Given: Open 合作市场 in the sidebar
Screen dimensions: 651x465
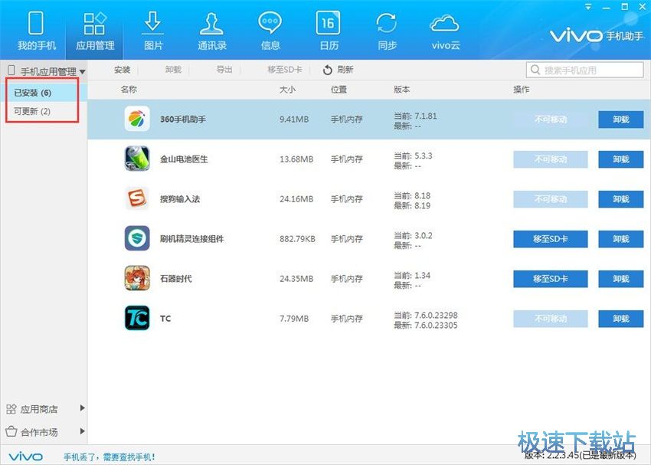Looking at the screenshot, I should (39, 432).
